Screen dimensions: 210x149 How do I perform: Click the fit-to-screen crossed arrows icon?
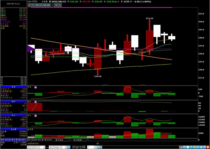(x=201, y=147)
